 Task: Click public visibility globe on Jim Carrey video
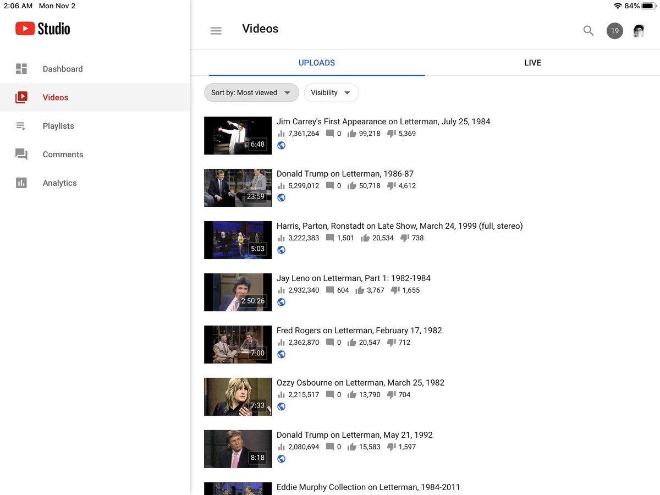point(281,146)
